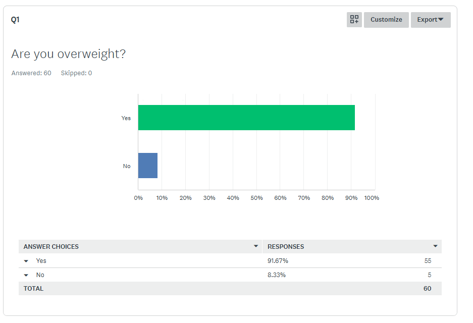Screen dimensions: 473x323
Task: Click the Q1 question number label
Action: click(x=15, y=20)
